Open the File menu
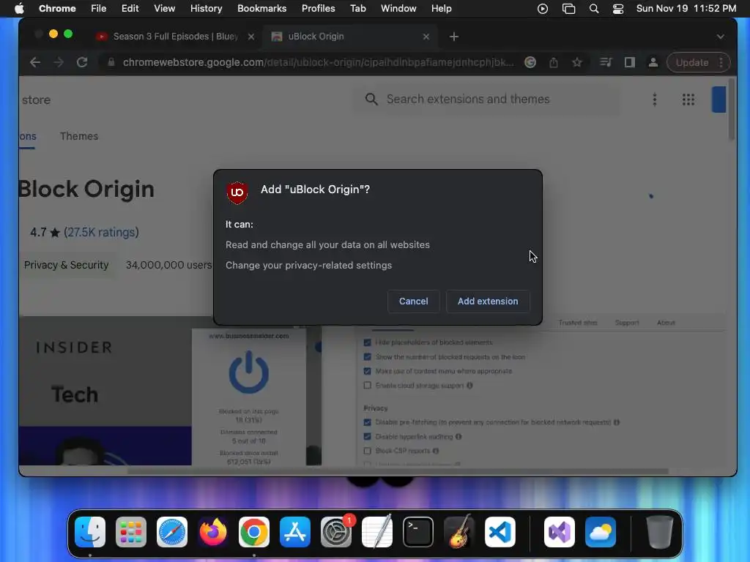Viewport: 750px width, 562px height. click(98, 9)
